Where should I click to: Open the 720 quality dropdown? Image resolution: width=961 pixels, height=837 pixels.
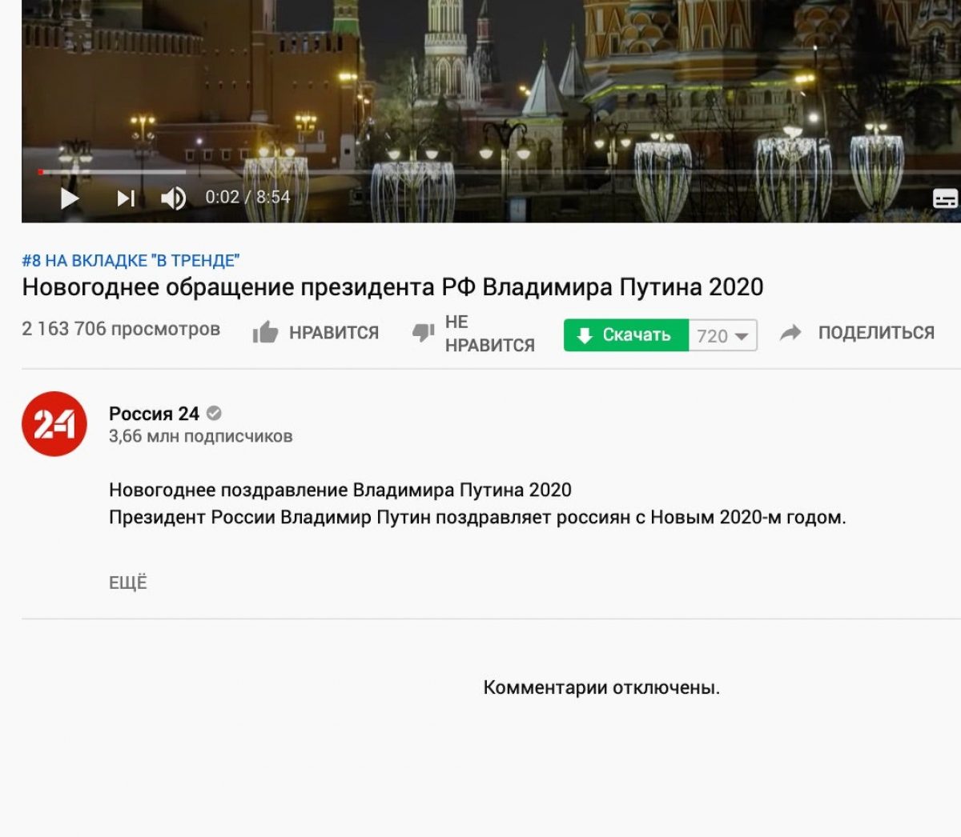[x=722, y=335]
